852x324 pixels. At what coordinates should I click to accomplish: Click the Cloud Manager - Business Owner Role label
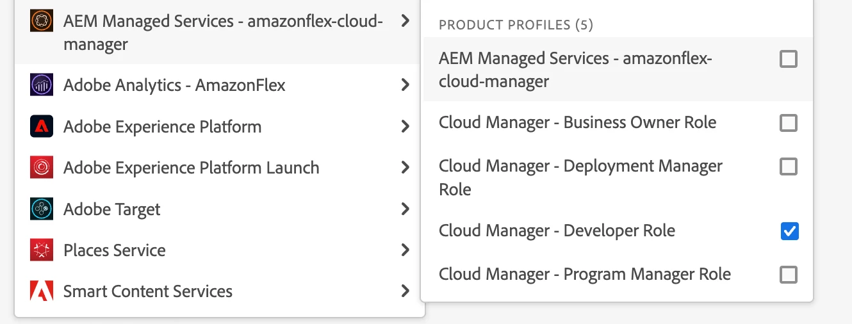577,123
